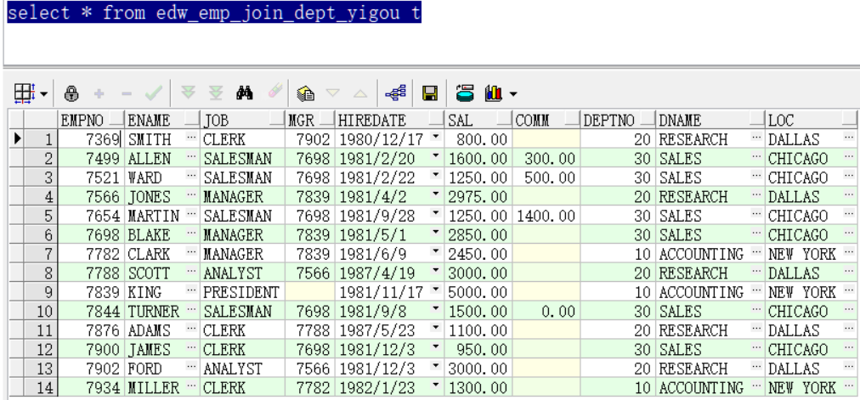
Task: Click the linked query tree diagram icon
Action: [x=395, y=93]
